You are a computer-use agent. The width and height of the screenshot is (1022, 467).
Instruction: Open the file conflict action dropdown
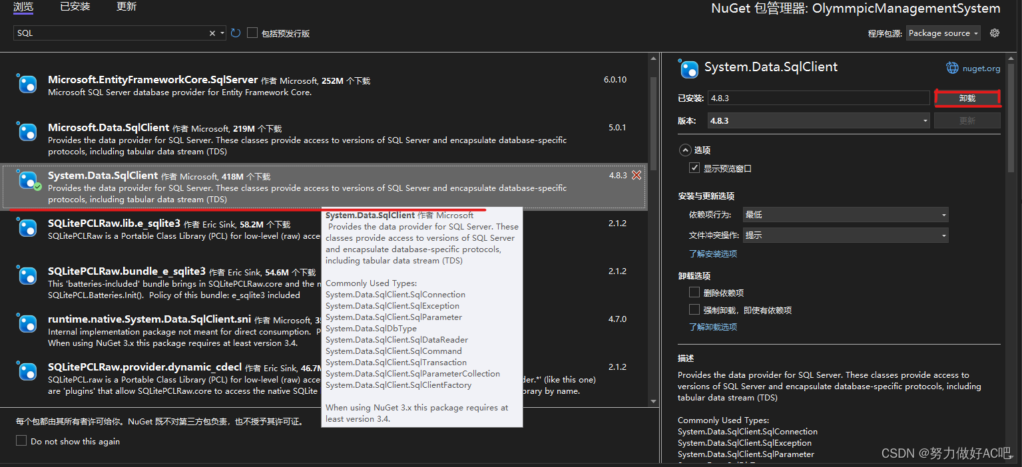[x=846, y=235]
